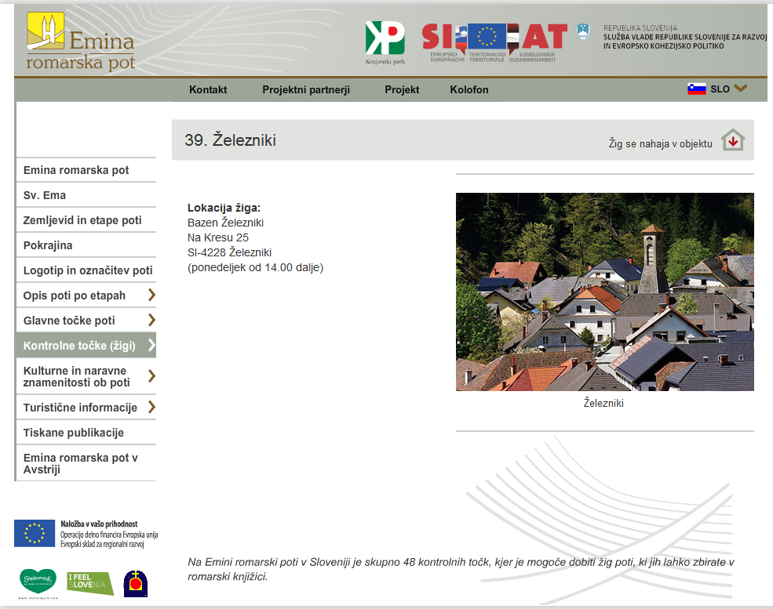Click the Emina romarska pot logo

(80, 42)
